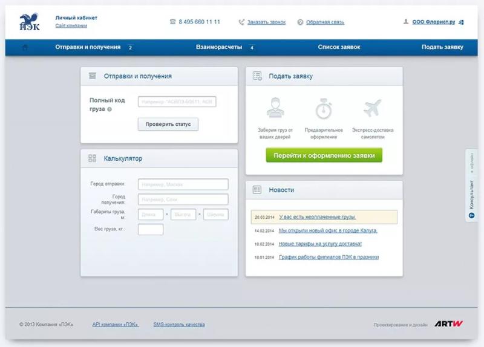Click the Вес груза weight field
Screen dimensions: 484x347
151,229
